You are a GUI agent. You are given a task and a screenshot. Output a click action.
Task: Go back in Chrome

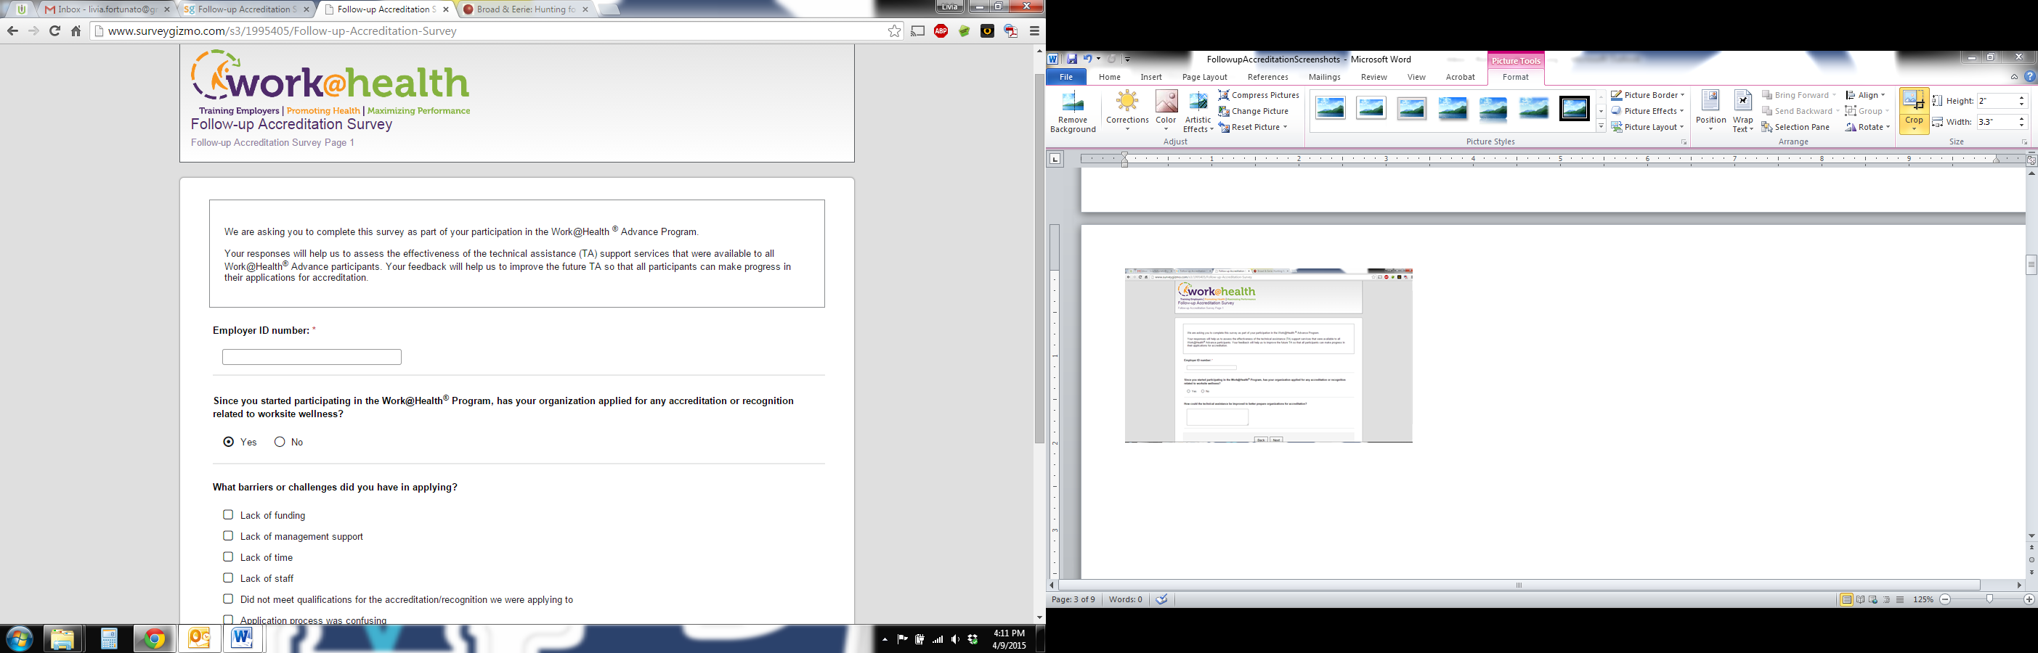pyautogui.click(x=12, y=30)
